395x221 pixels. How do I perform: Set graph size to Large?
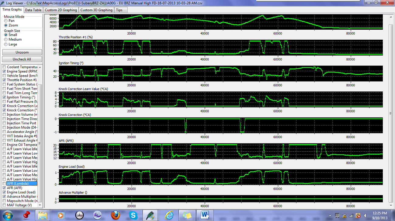pos(6,45)
